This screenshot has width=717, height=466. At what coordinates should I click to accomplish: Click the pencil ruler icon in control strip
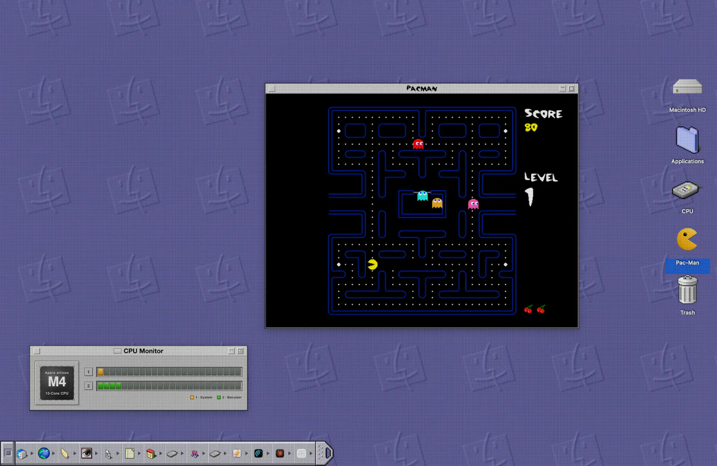65,453
